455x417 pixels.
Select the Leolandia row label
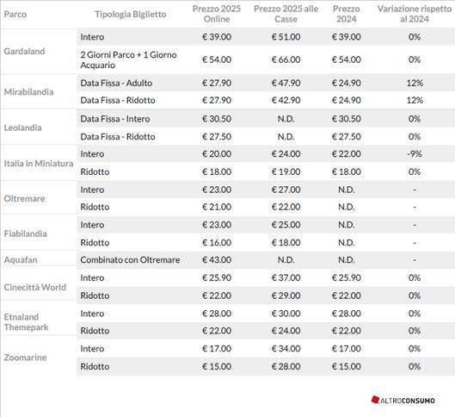22,128
